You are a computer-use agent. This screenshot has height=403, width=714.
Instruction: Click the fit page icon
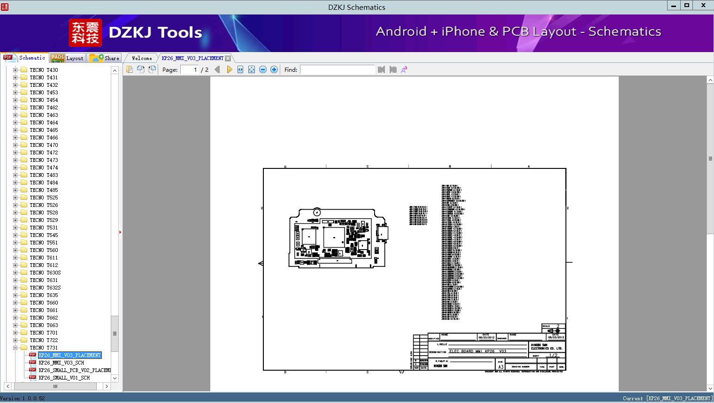pos(252,69)
